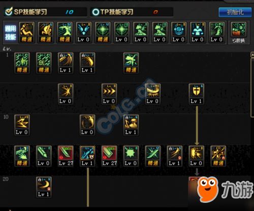Select the TP技能学习 radio option
Screen dimensions: 254x211
[96, 12]
